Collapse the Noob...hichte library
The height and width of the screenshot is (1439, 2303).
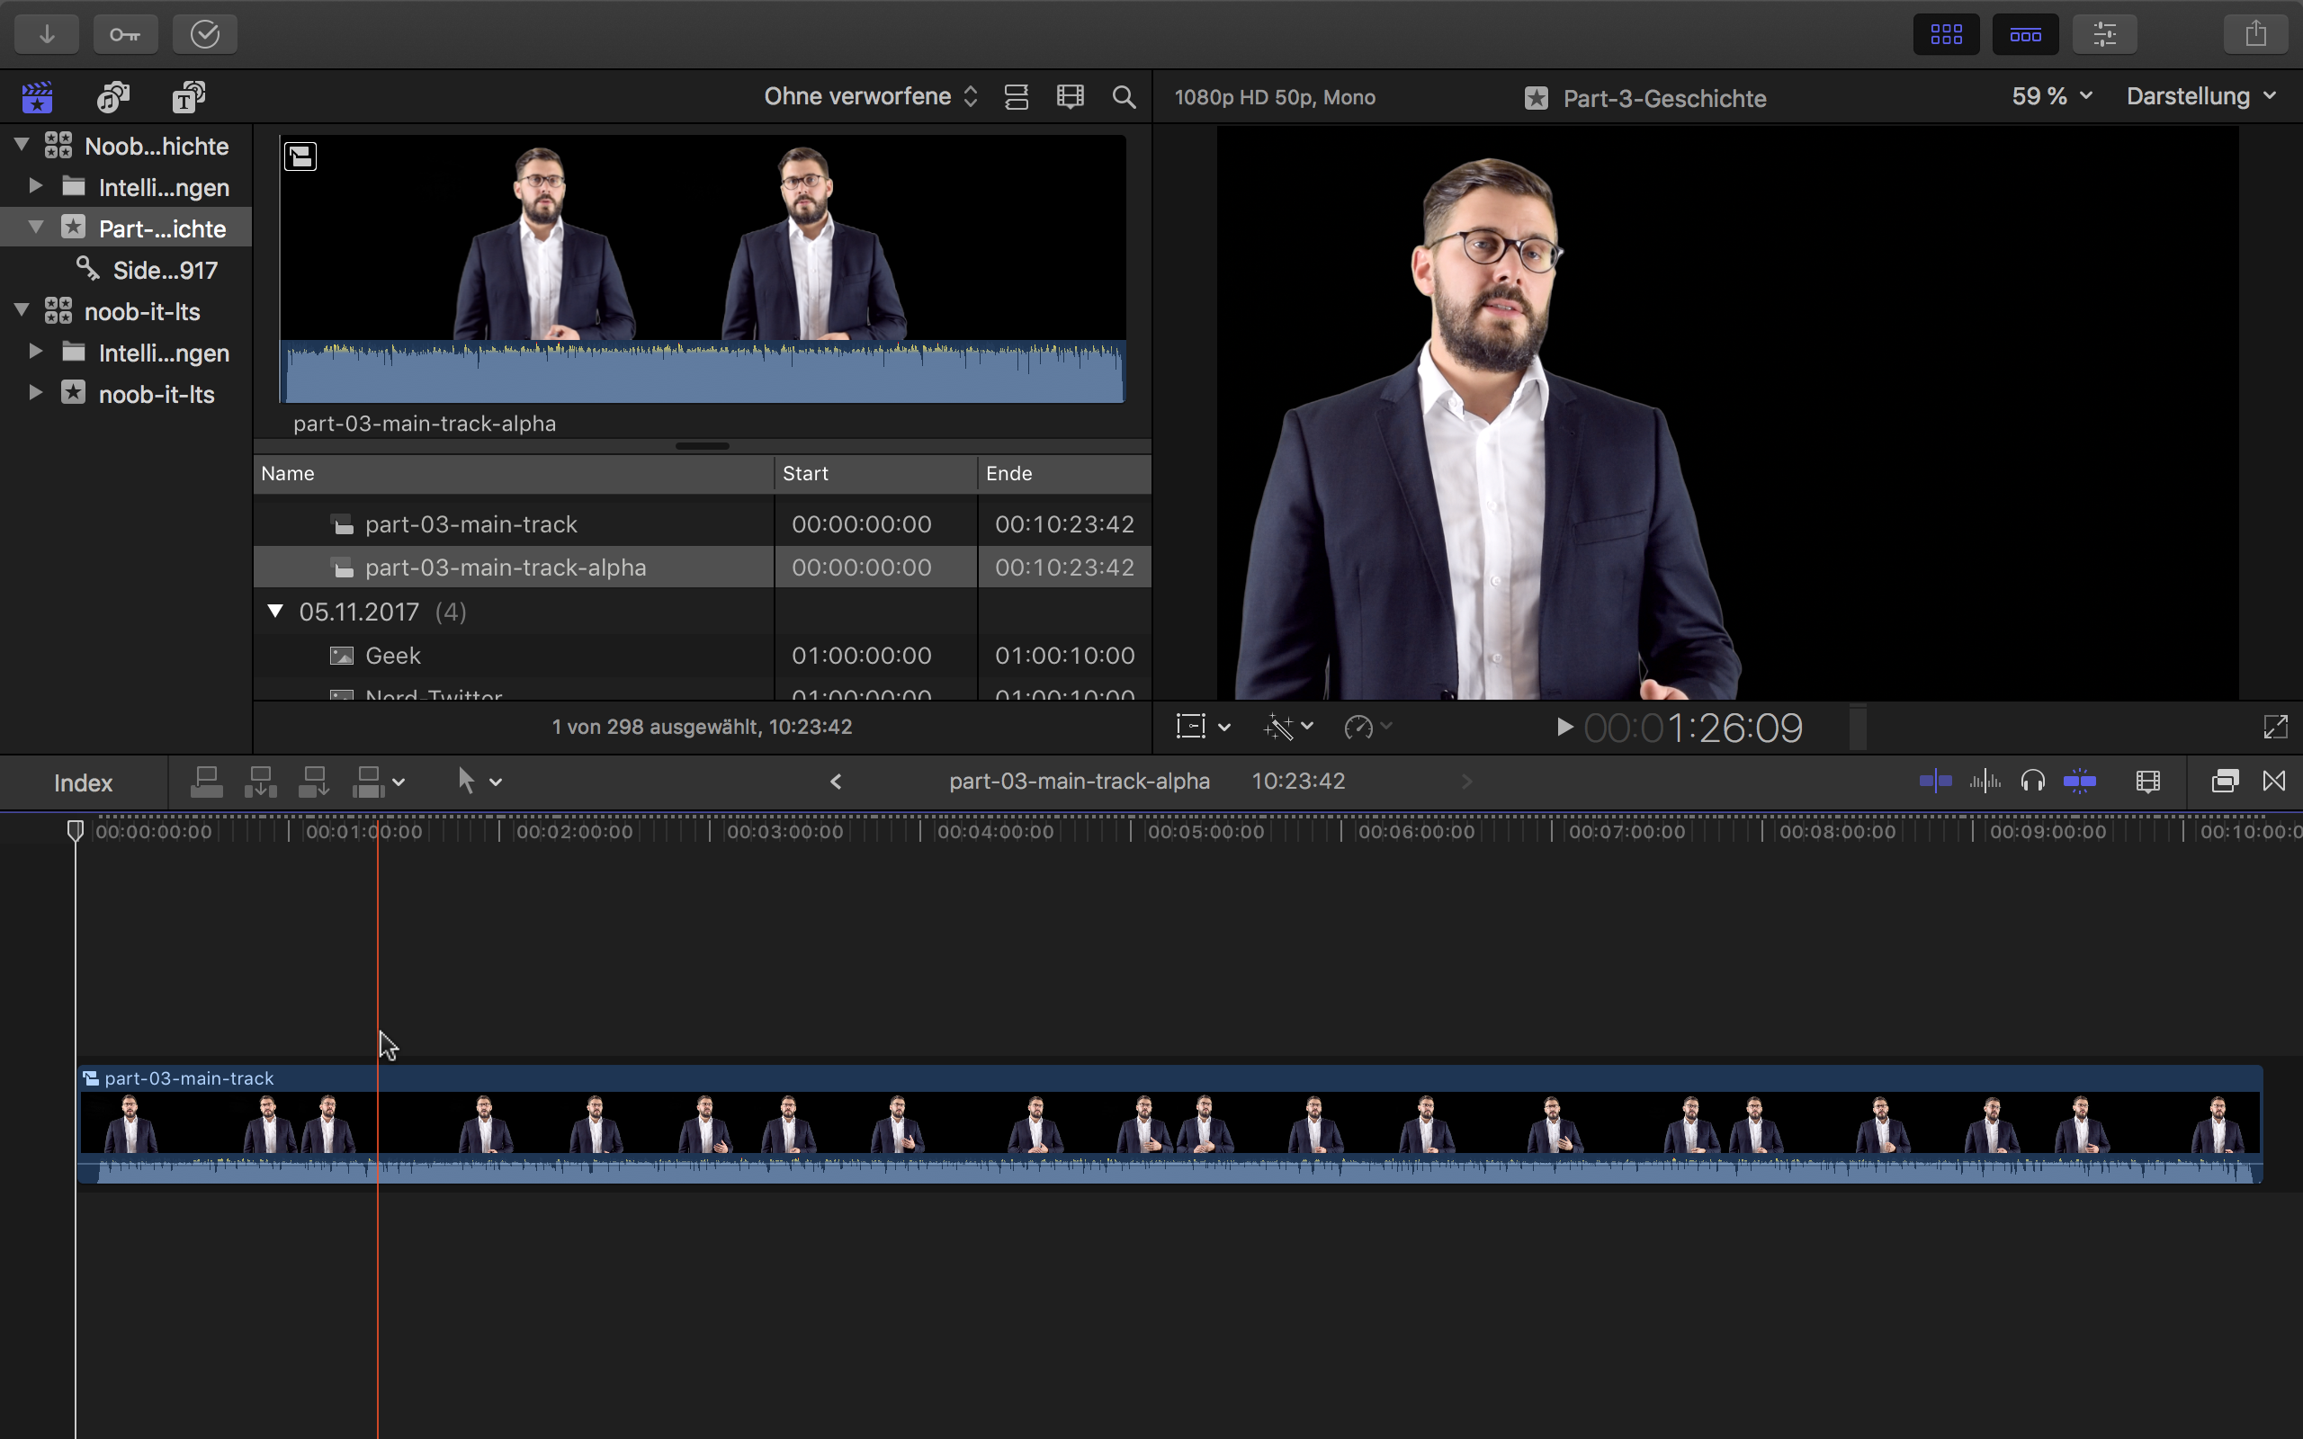[21, 145]
